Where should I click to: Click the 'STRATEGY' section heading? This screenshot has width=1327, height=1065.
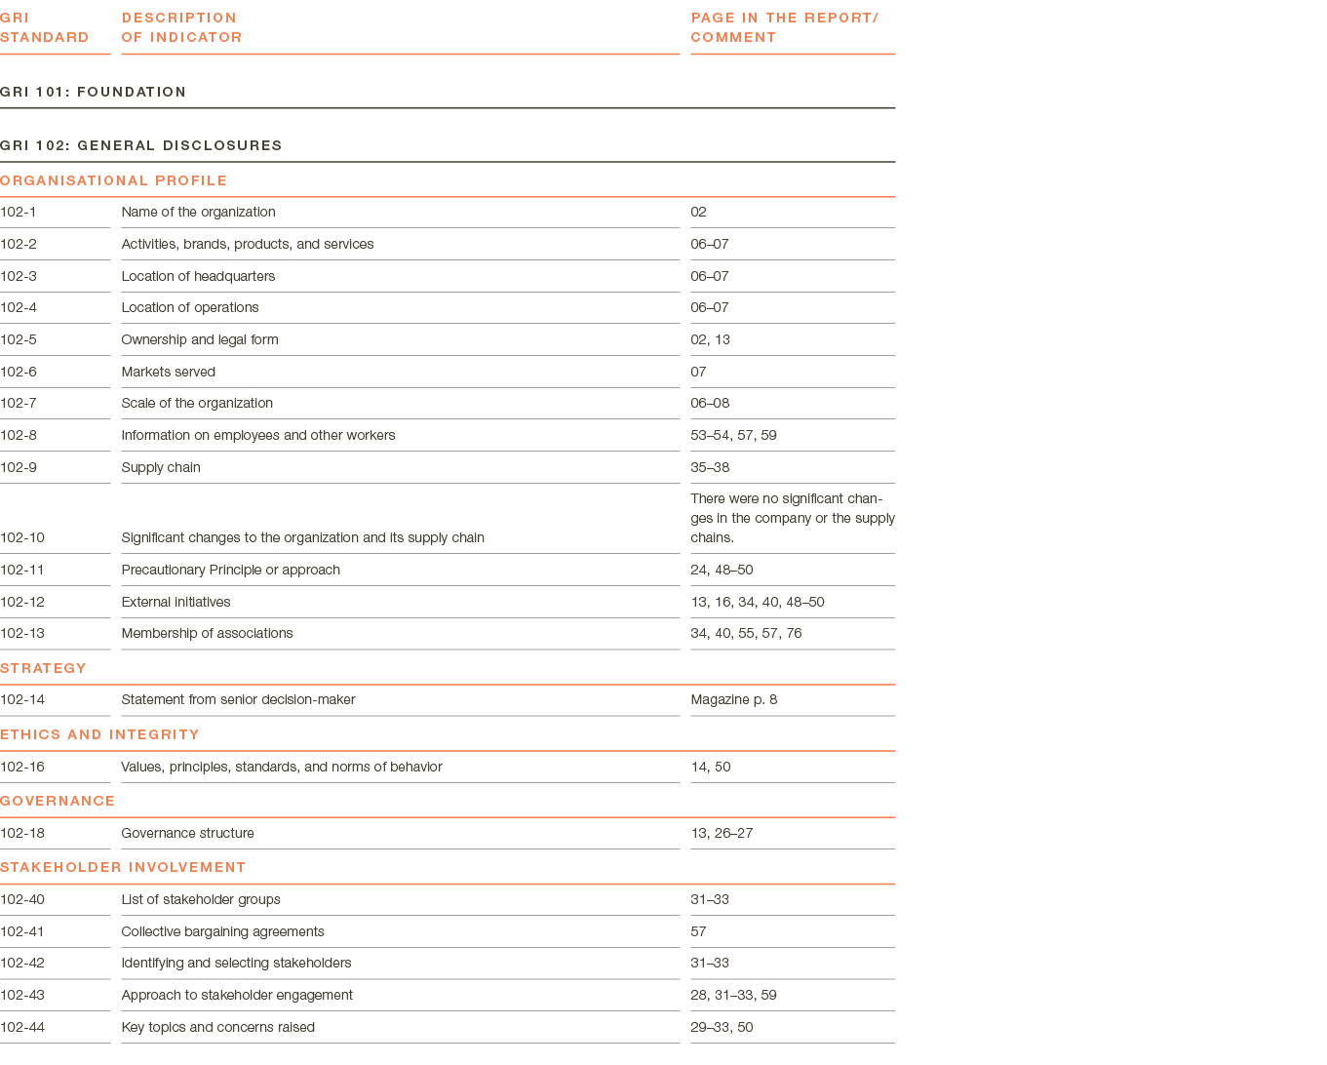coord(43,668)
